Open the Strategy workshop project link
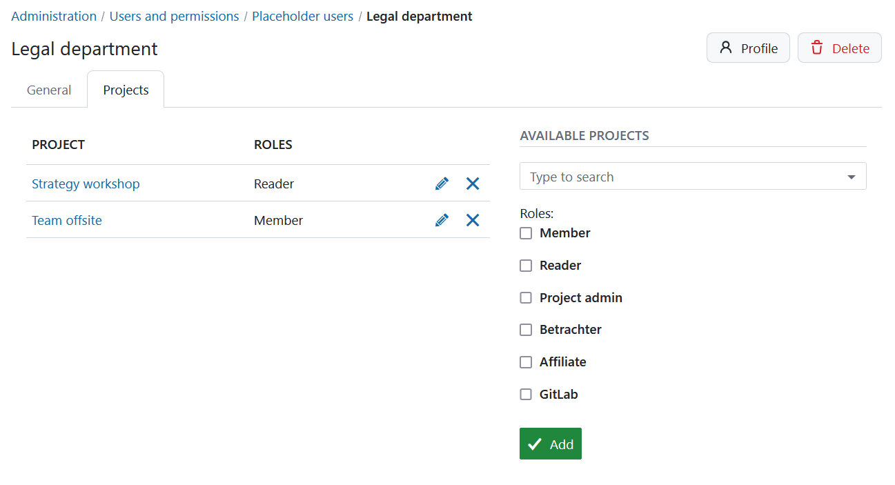 (86, 184)
